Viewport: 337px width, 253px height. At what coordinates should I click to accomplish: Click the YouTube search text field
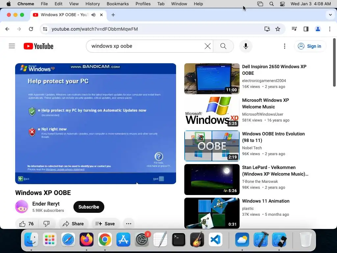click(x=146, y=46)
